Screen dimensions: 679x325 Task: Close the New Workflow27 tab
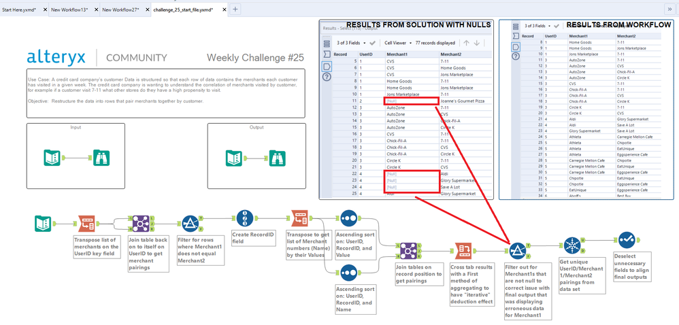[148, 10]
